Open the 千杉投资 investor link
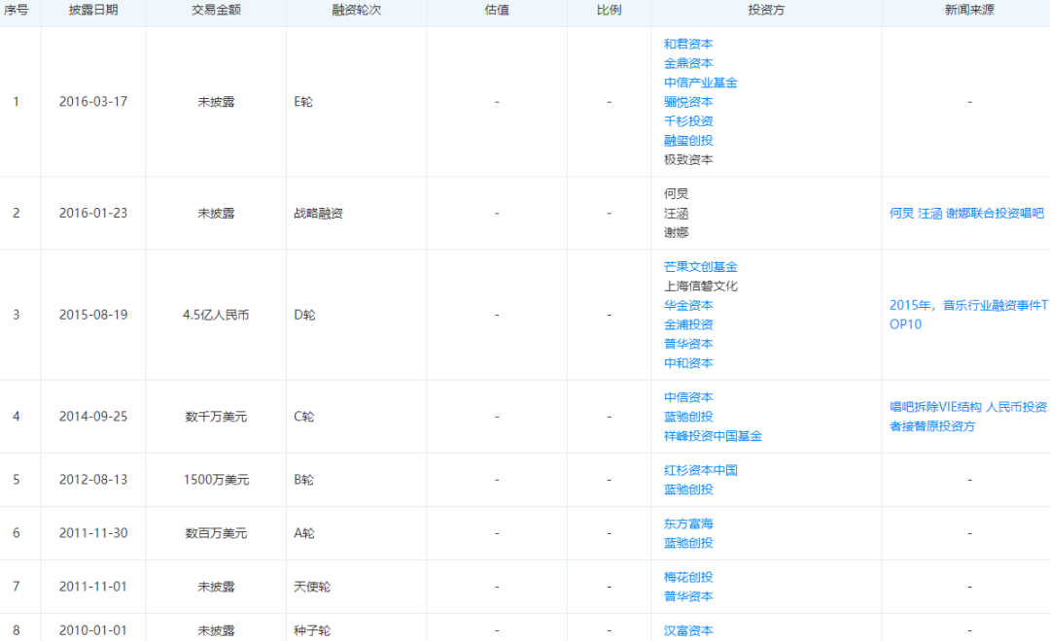The width and height of the screenshot is (1050, 641). coord(687,121)
